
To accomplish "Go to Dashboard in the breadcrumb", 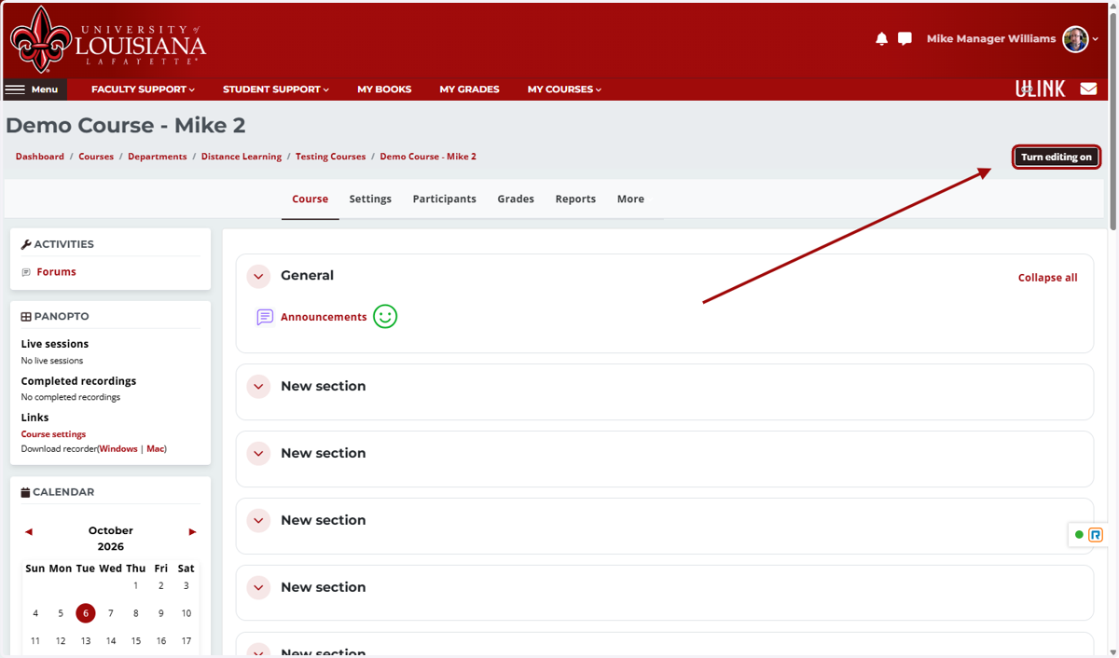I will coord(40,157).
